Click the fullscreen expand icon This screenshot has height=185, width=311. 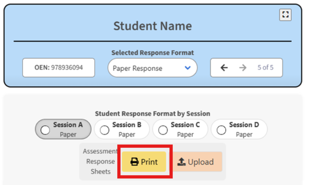(285, 15)
